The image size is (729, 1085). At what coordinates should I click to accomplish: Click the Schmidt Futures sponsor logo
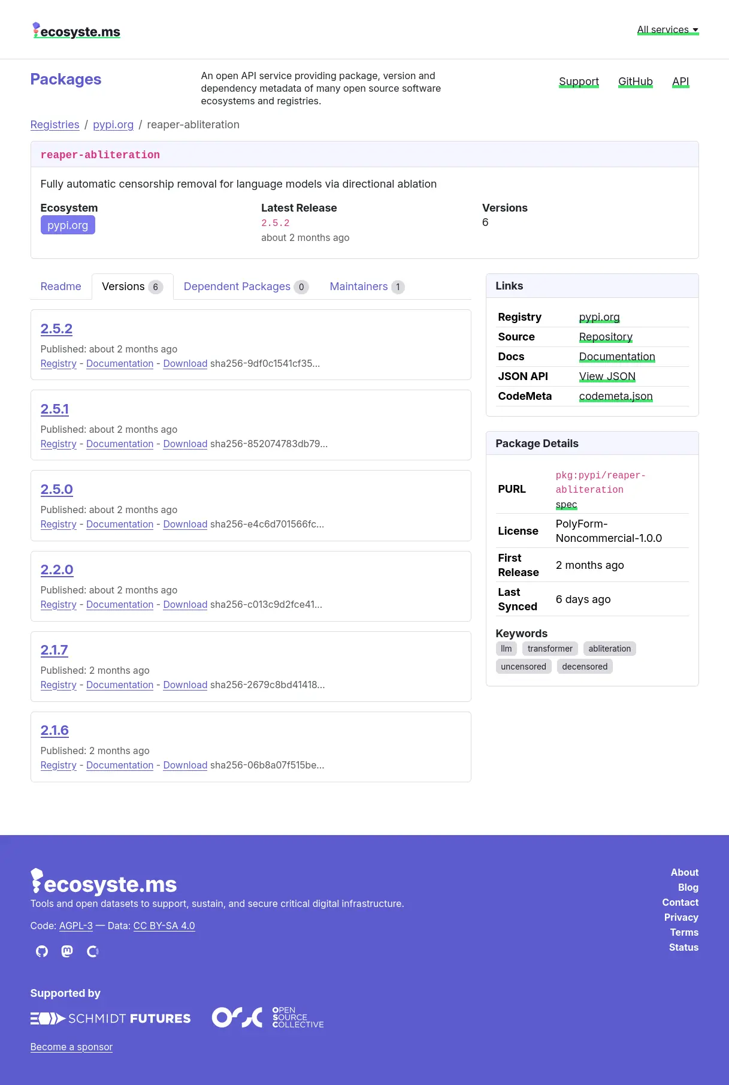point(111,1018)
